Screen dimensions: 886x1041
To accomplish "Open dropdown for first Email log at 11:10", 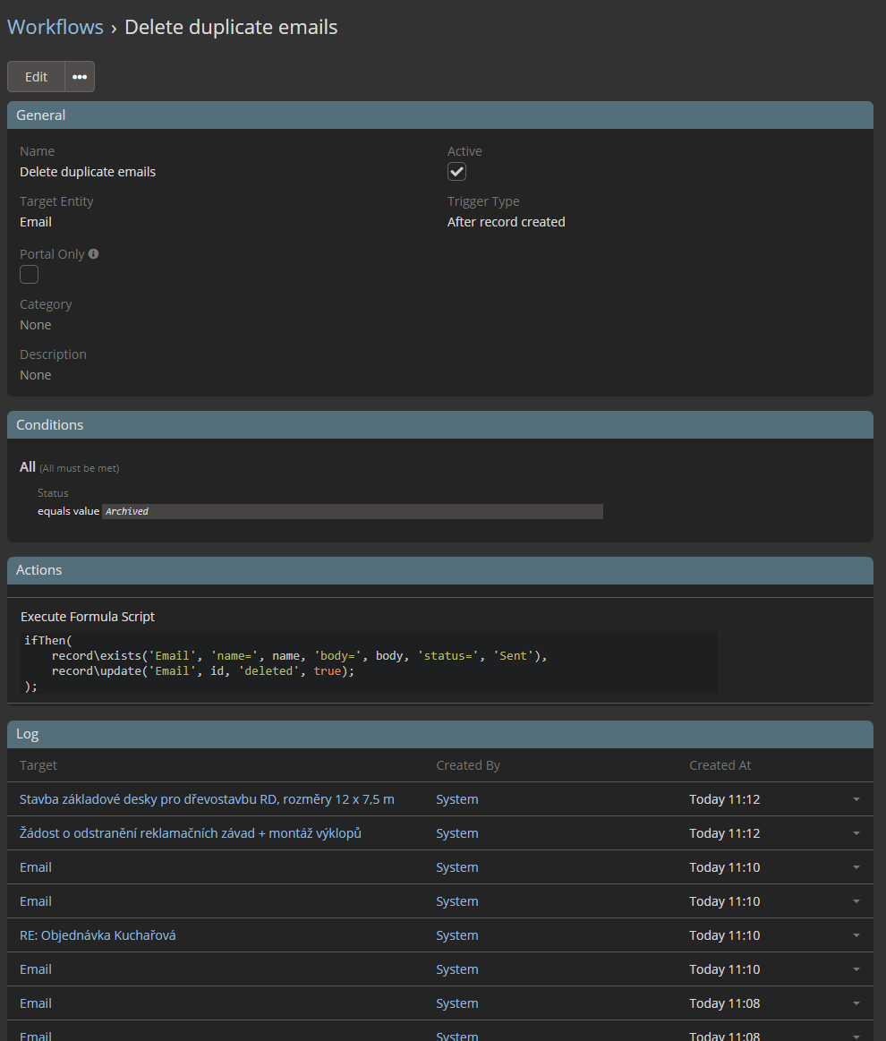I will (x=856, y=867).
